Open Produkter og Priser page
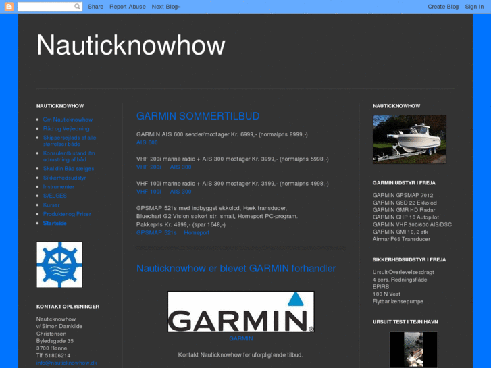This screenshot has height=368, width=491. pyautogui.click(x=67, y=213)
